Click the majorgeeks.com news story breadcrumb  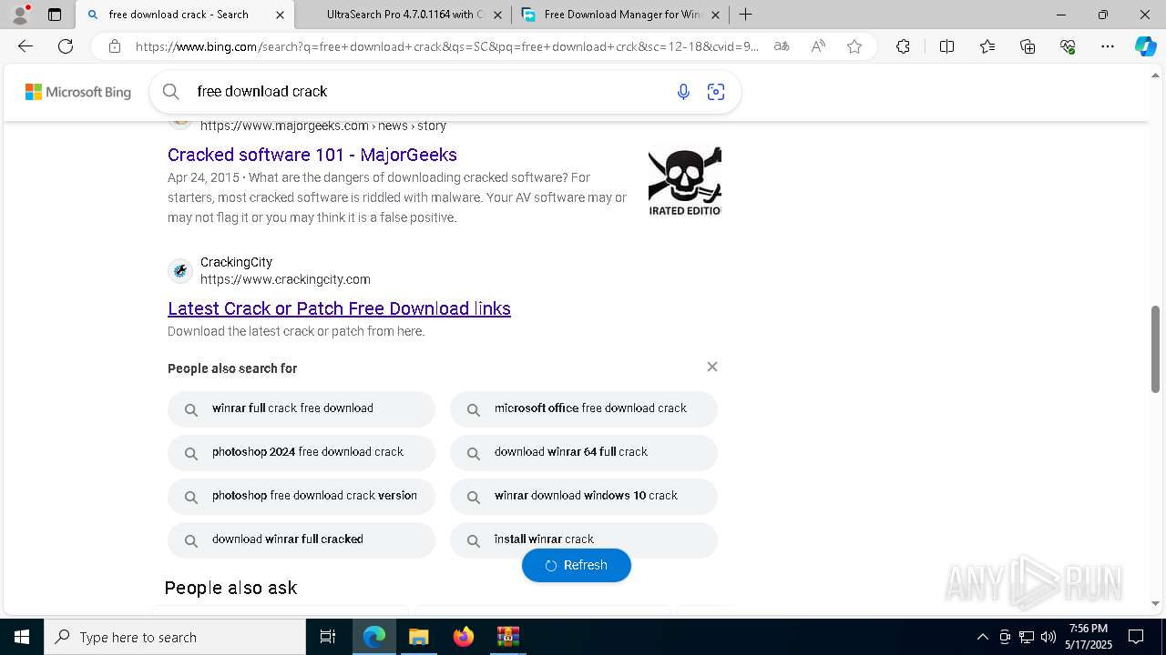(323, 126)
